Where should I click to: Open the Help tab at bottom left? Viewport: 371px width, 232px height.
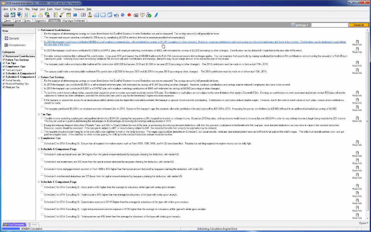[32, 224]
